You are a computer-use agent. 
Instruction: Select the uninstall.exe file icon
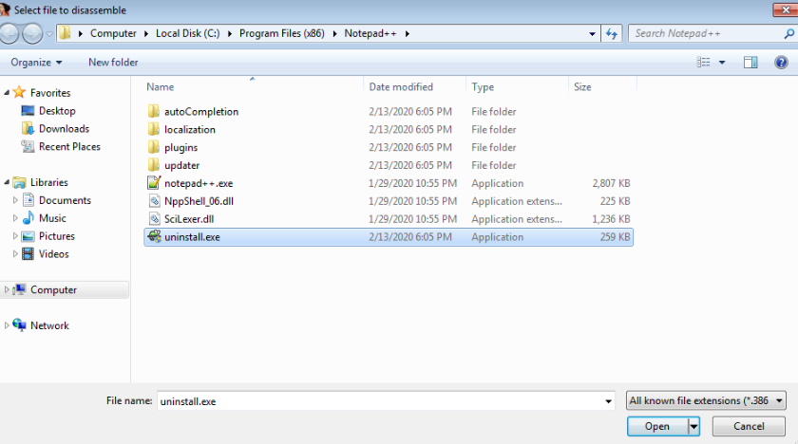point(155,237)
